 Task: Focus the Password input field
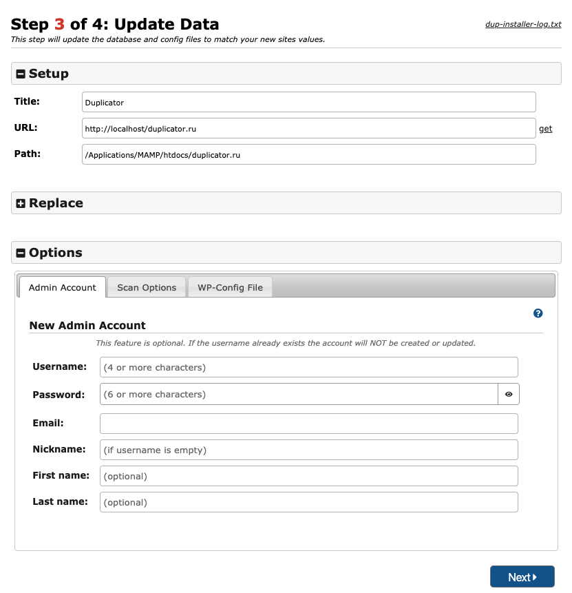[x=299, y=395]
